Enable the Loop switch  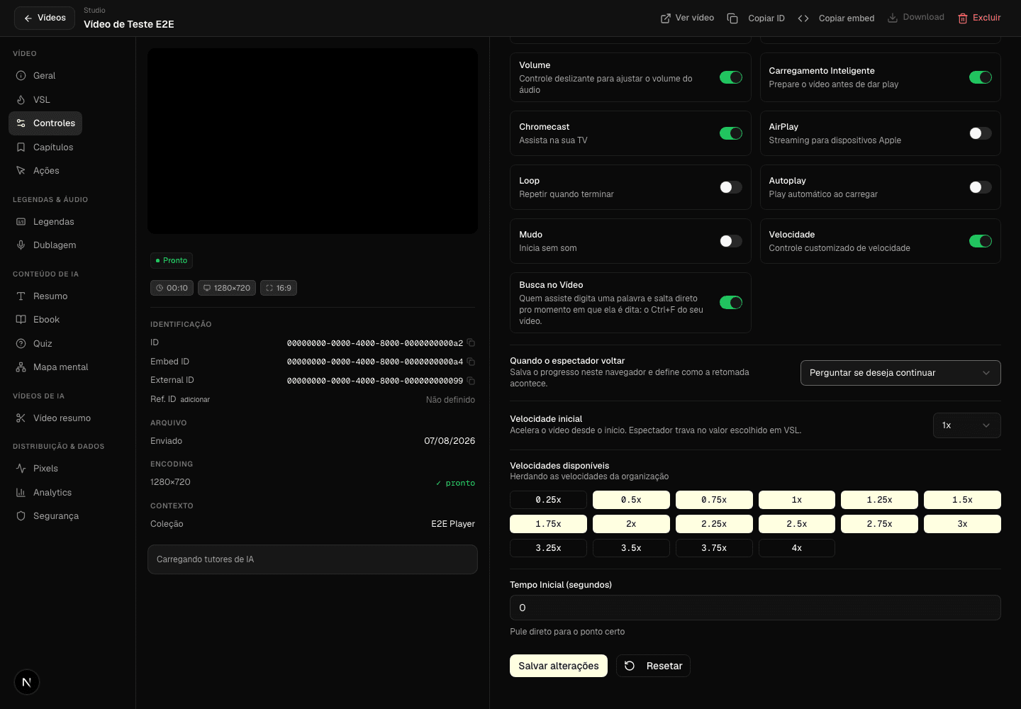click(731, 187)
